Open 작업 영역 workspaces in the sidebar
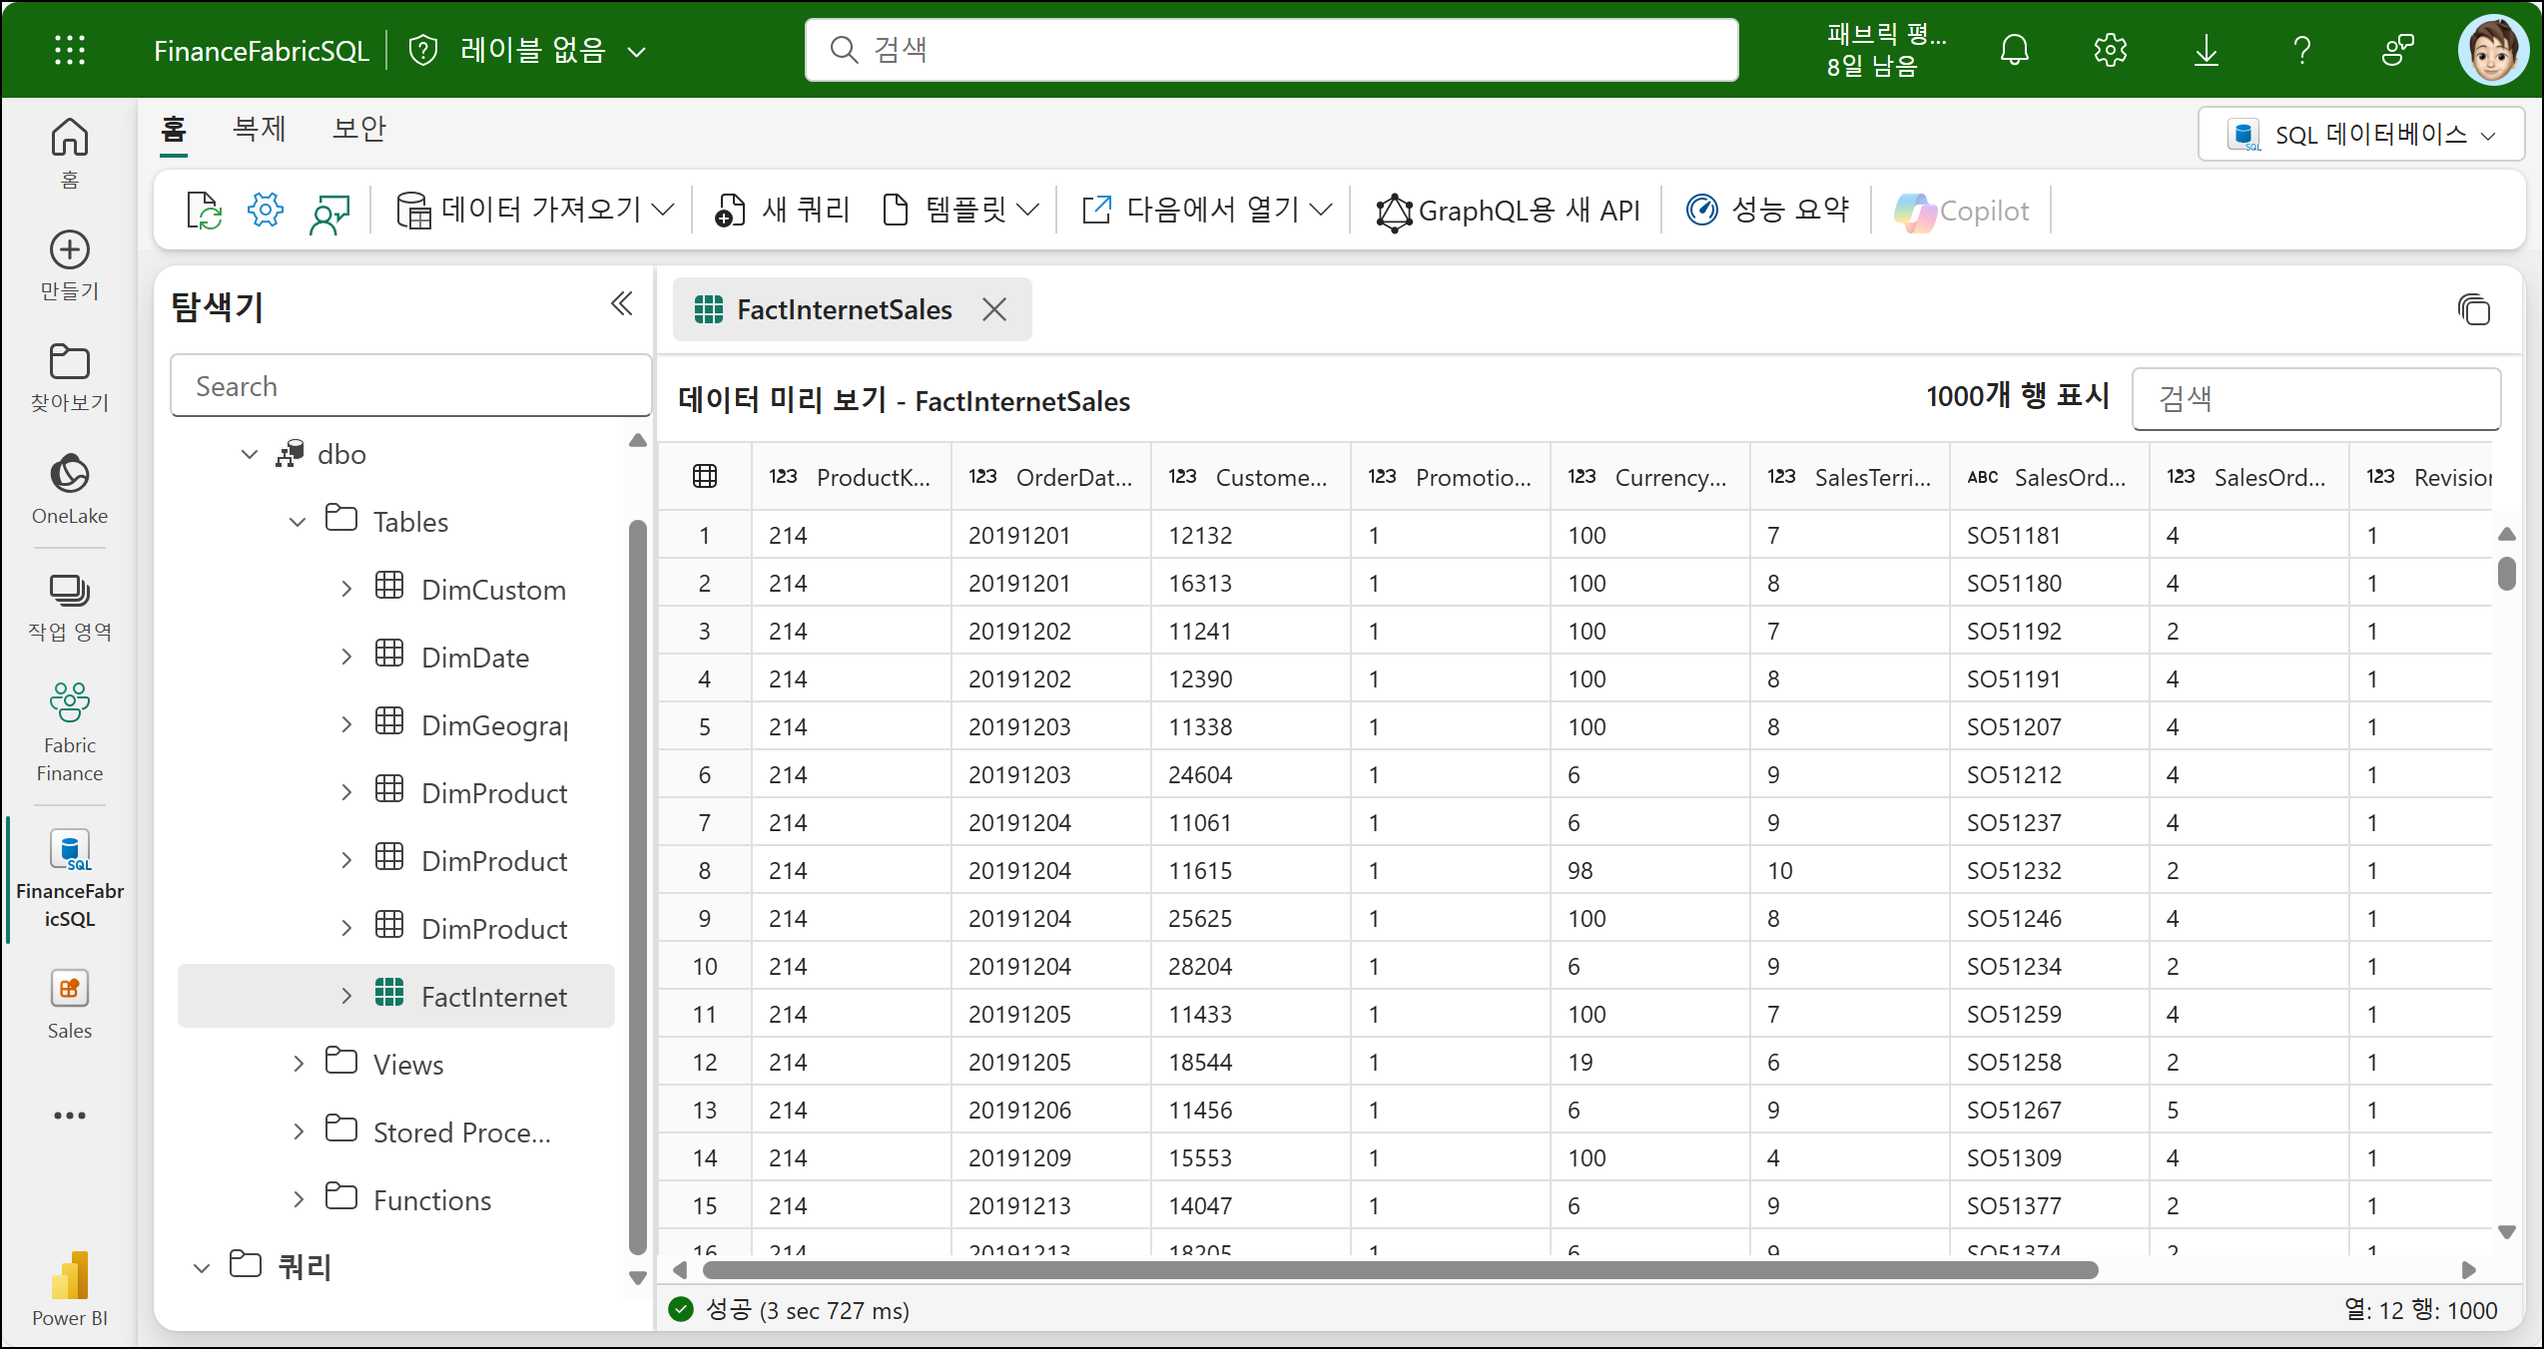 click(x=70, y=607)
